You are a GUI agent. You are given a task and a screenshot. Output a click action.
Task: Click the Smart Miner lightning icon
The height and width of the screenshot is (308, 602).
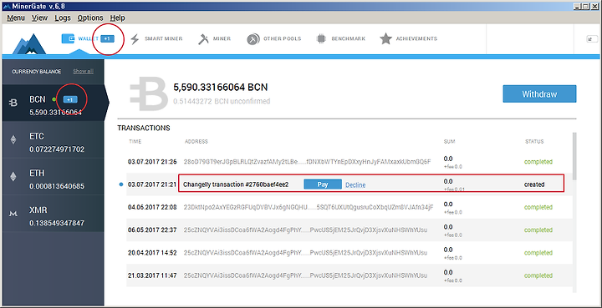pos(135,39)
